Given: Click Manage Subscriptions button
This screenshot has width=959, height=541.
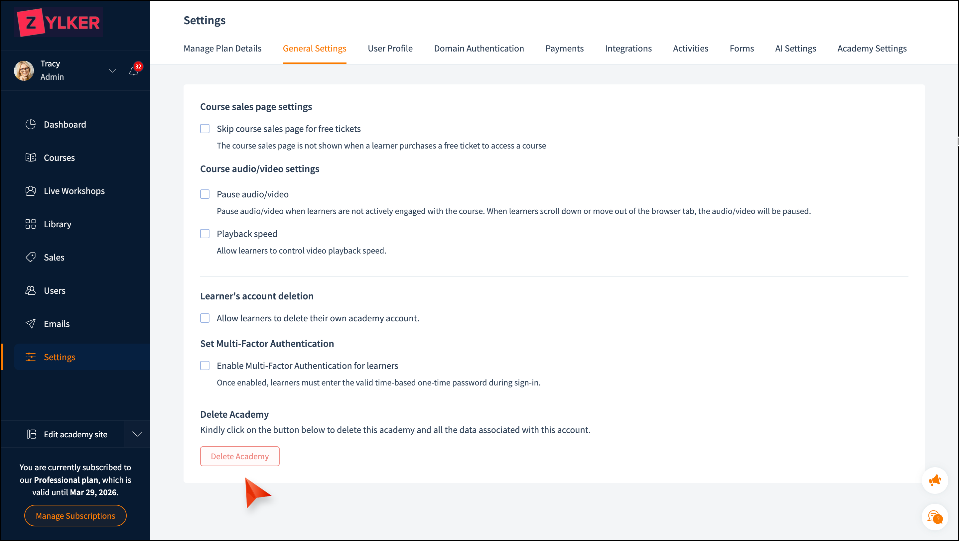Looking at the screenshot, I should coord(75,516).
